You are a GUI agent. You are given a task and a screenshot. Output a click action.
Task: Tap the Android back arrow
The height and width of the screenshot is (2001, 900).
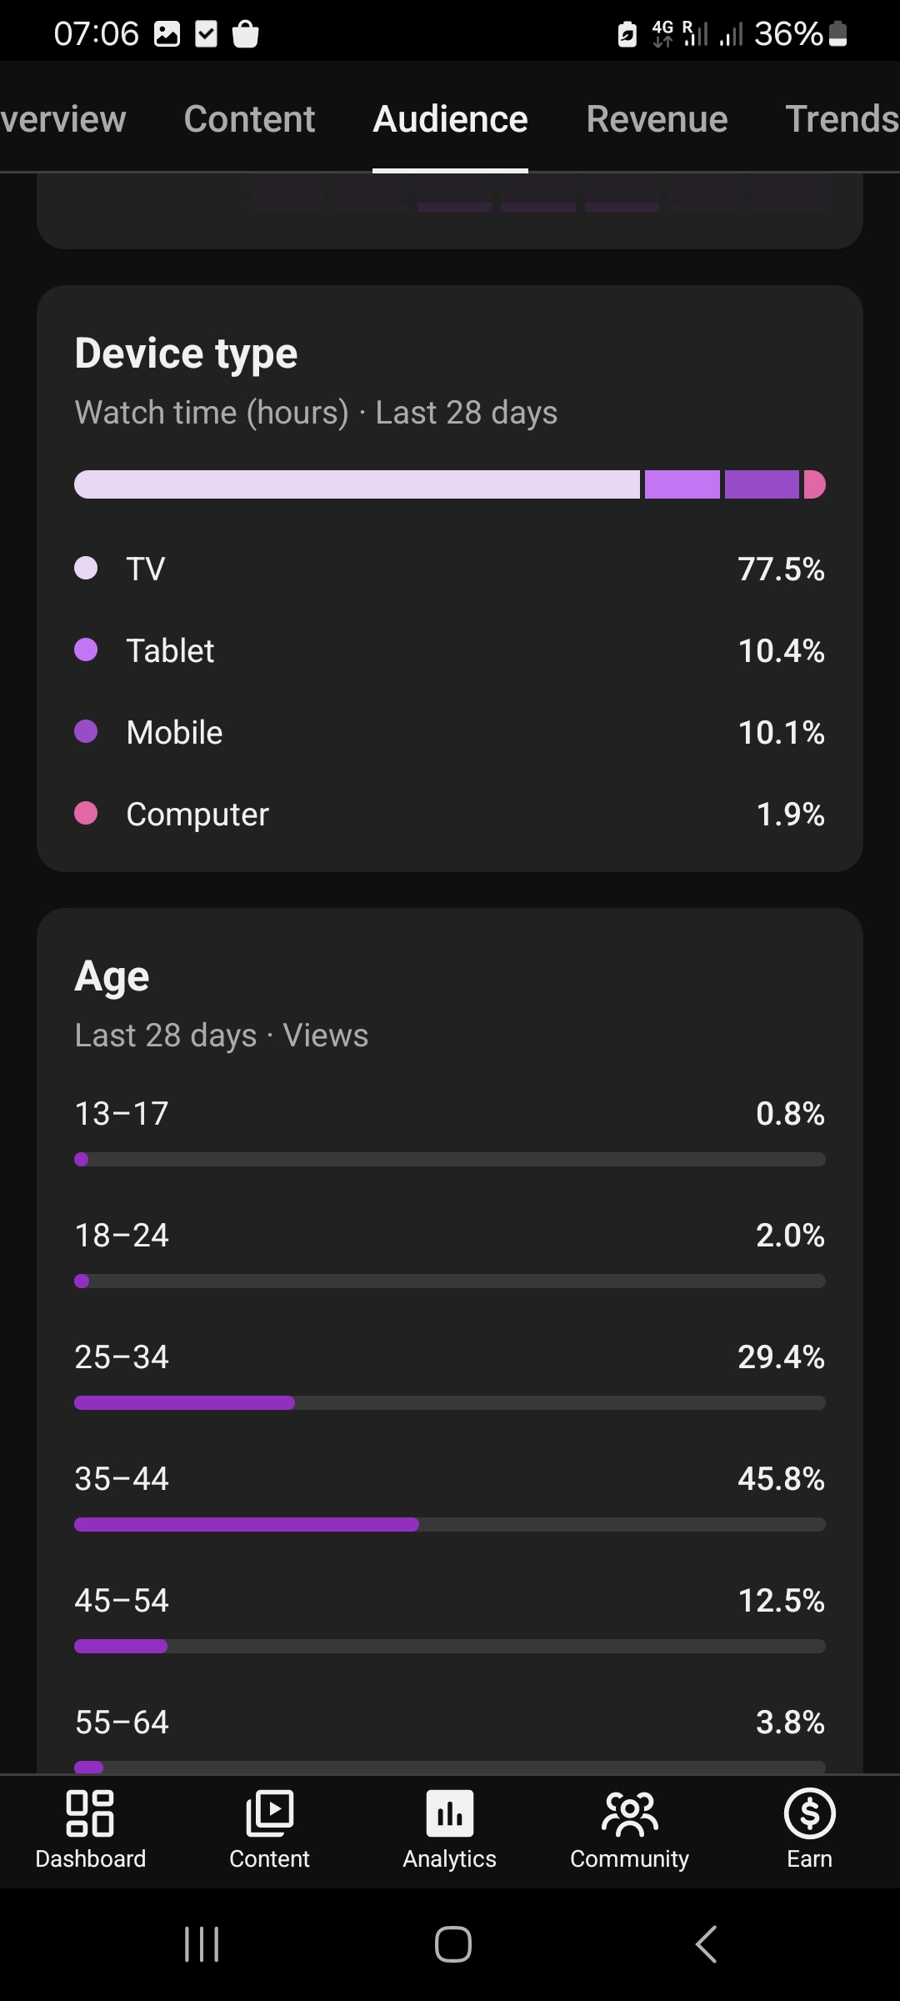point(707,1944)
